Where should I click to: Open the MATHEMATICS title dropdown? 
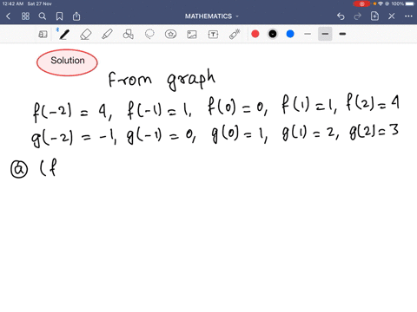[x=212, y=16]
